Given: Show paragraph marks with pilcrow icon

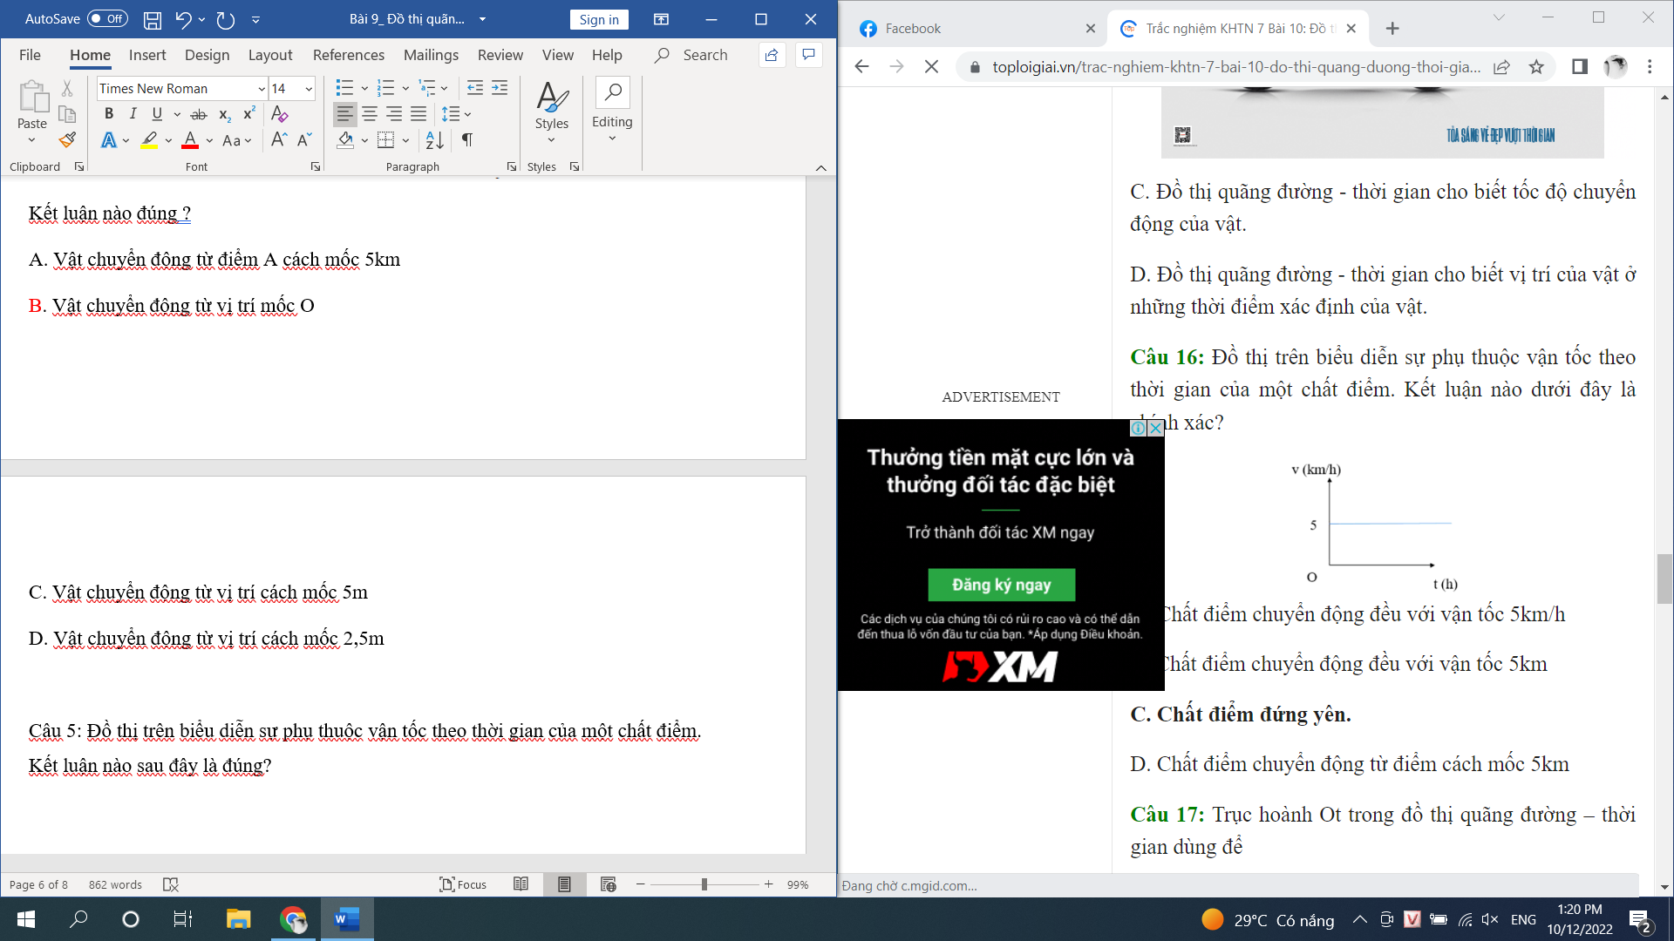Looking at the screenshot, I should point(467,139).
